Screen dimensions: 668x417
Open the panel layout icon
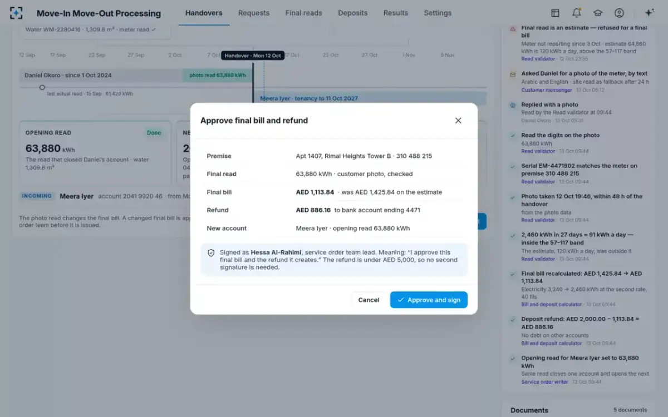(x=555, y=13)
